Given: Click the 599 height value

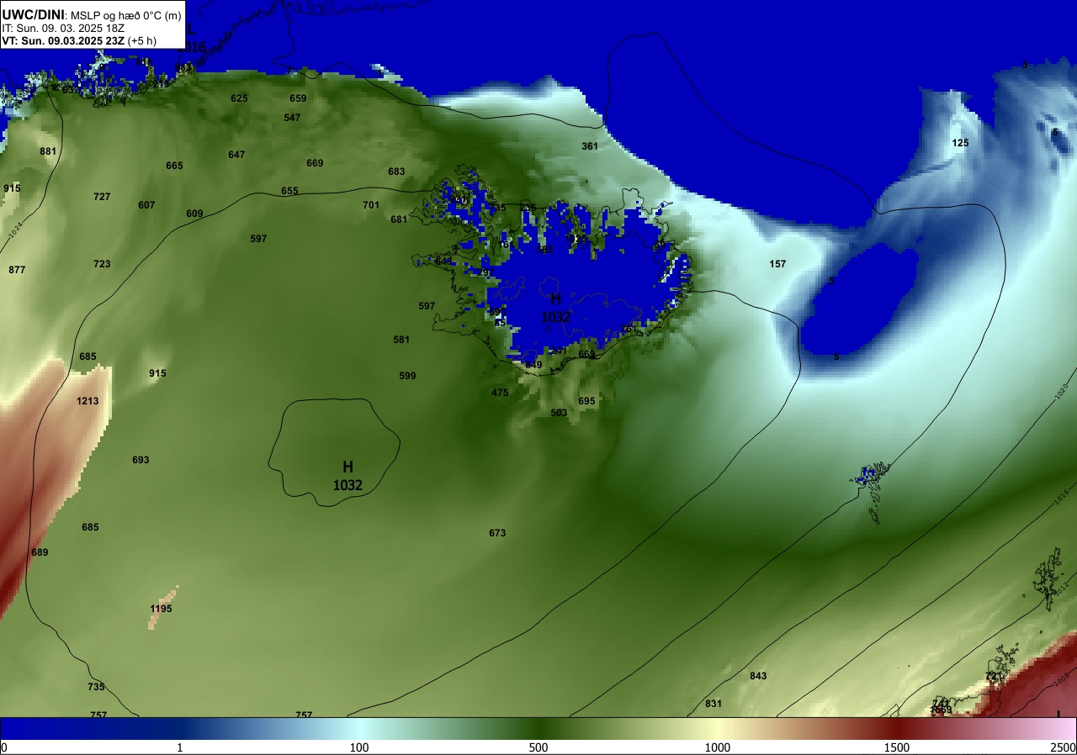Looking at the screenshot, I should point(407,376).
